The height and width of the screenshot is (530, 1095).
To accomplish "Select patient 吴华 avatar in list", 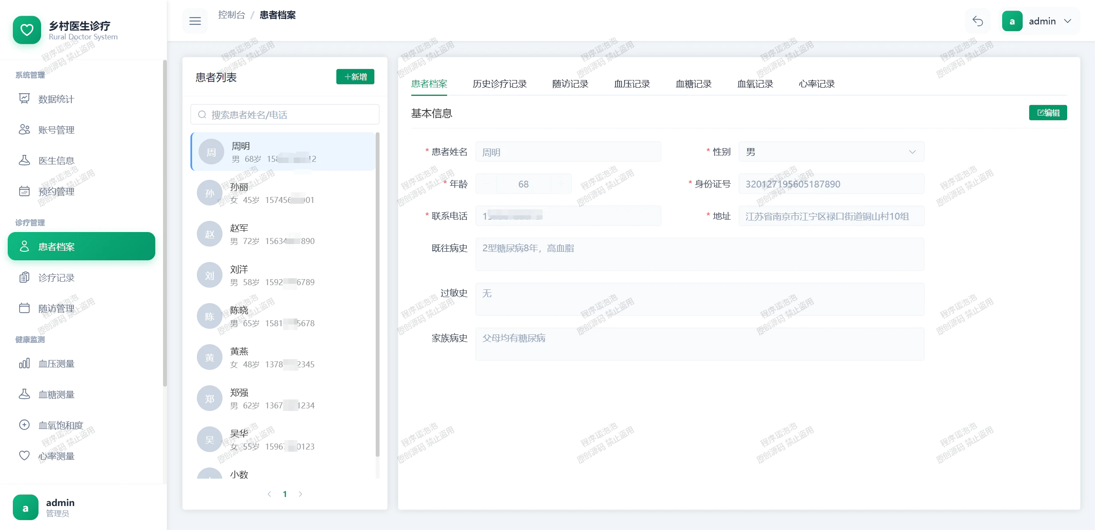I will [x=210, y=440].
